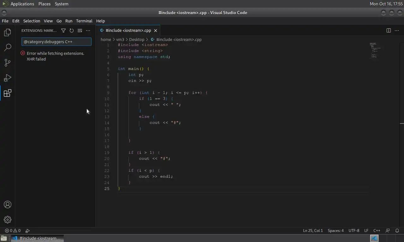404x242 pixels.
Task: Click the debug status bar icon
Action: click(x=27, y=231)
